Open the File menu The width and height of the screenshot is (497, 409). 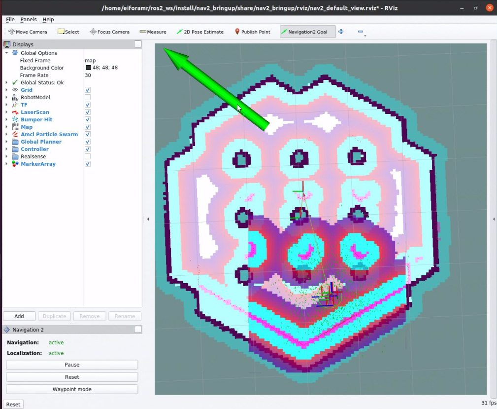10,19
